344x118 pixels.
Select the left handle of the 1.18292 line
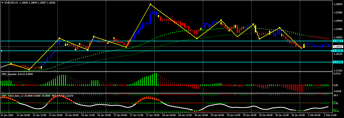pyautogui.click(x=1, y=51)
